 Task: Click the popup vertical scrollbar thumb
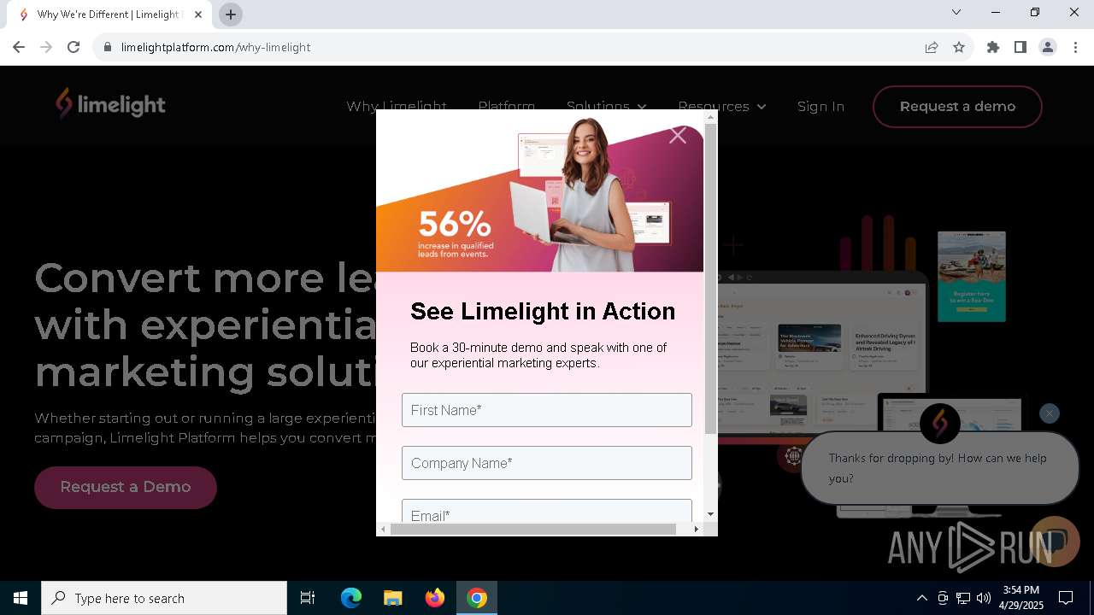710,278
